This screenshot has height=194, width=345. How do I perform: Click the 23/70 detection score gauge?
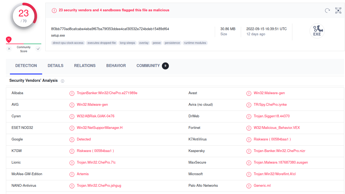pos(24,16)
